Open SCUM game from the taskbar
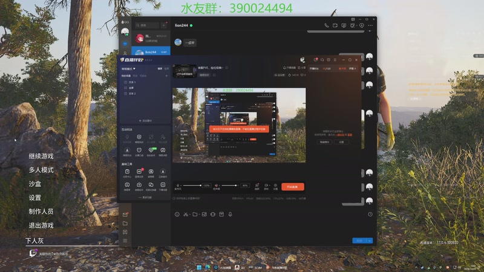This screenshot has height=272, width=484. [255, 267]
